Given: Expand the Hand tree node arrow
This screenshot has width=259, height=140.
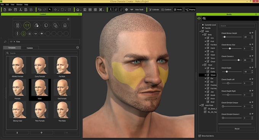Looking at the screenshot, I should click(205, 48).
